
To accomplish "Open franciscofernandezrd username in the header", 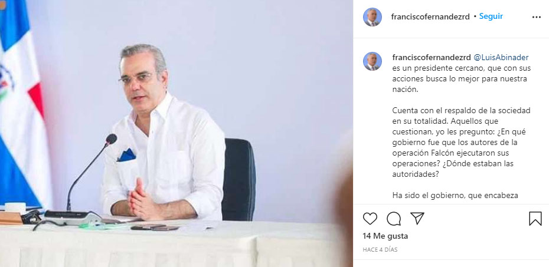I will (x=430, y=17).
